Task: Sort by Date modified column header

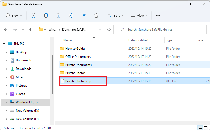Action: [x=138, y=40]
